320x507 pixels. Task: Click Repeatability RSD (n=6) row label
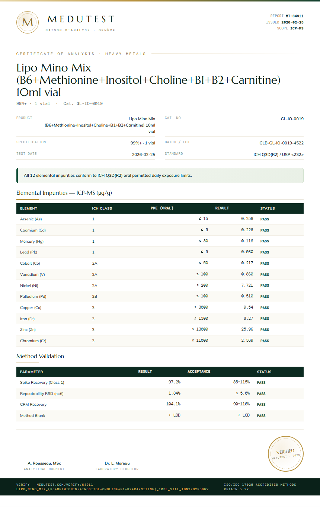(42, 394)
